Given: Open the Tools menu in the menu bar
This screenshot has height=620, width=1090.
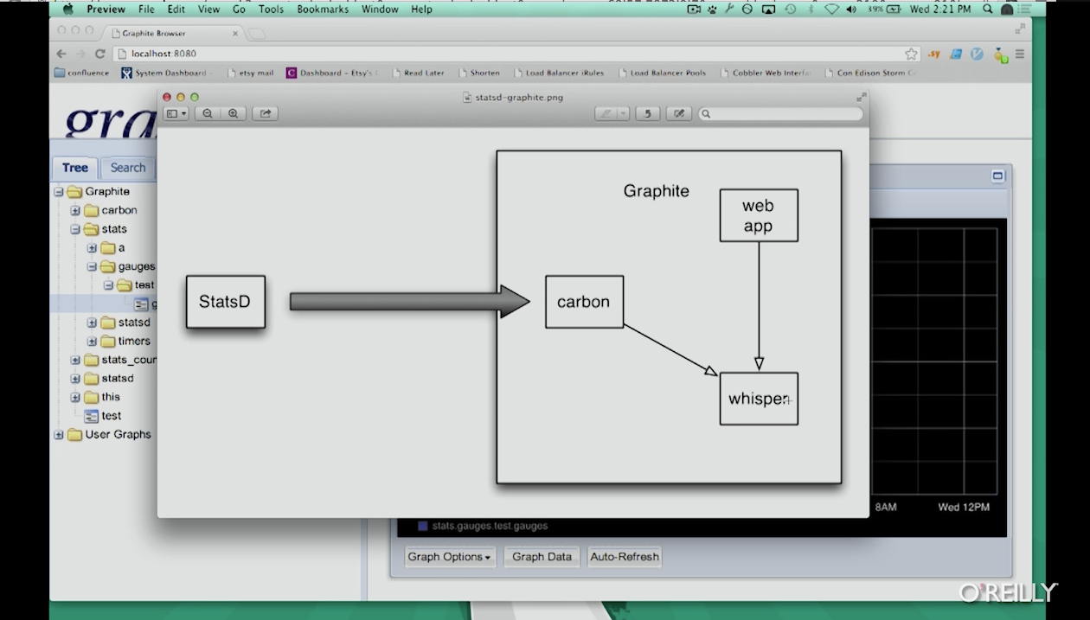Looking at the screenshot, I should click(271, 10).
